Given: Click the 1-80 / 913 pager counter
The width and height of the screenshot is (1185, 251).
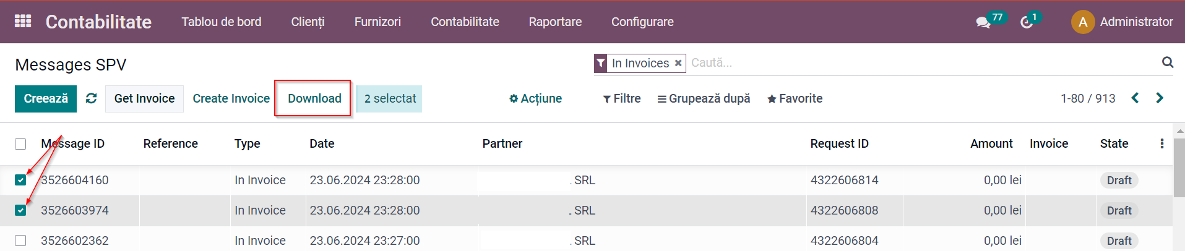Looking at the screenshot, I should coord(1088,98).
